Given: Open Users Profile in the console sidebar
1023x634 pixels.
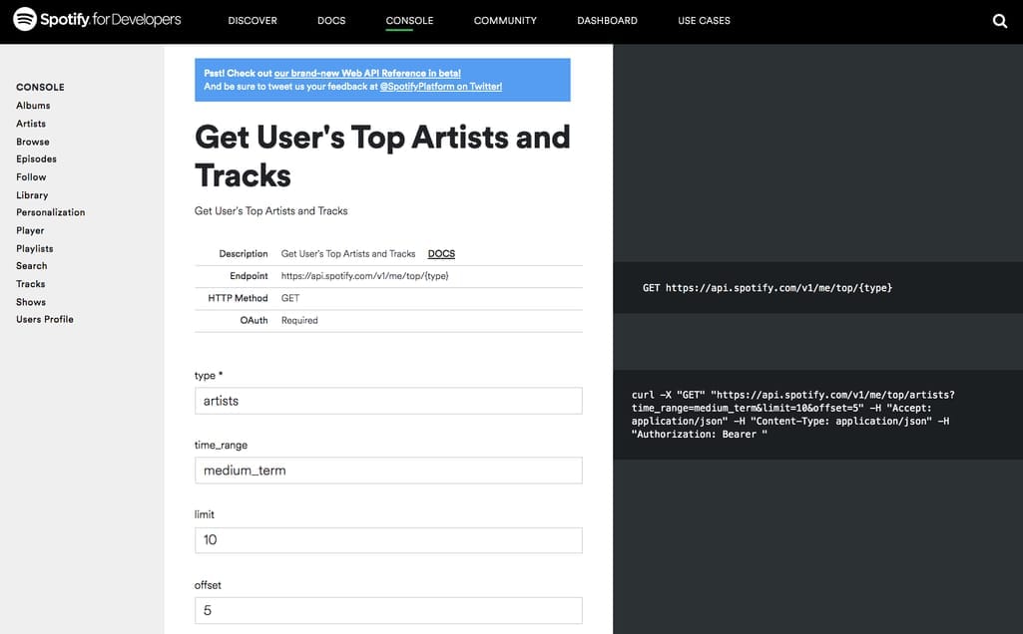Looking at the screenshot, I should (45, 319).
